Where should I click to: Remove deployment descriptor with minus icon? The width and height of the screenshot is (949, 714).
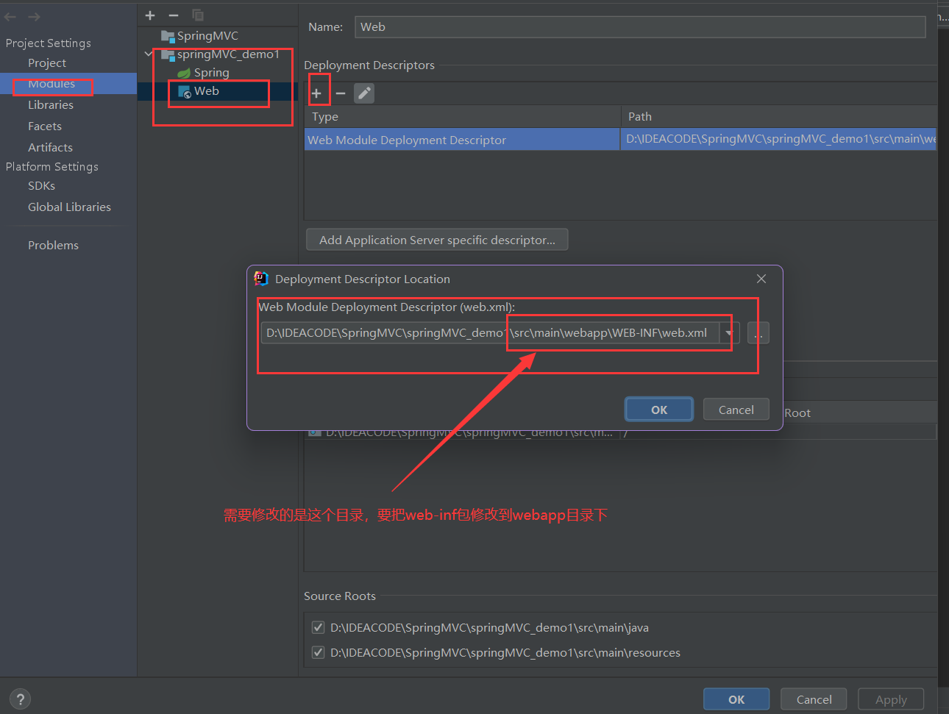[341, 93]
